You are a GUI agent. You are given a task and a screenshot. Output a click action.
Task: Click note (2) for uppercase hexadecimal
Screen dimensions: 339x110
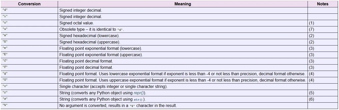311,42
